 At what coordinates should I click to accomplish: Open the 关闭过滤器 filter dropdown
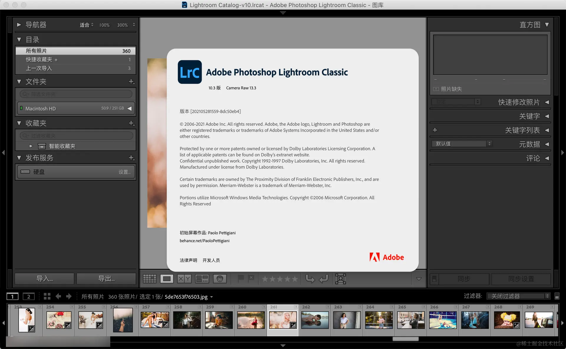(x=518, y=296)
